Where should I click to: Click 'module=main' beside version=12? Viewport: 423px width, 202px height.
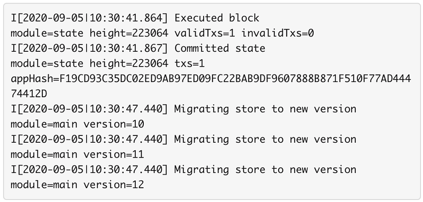coord(44,185)
